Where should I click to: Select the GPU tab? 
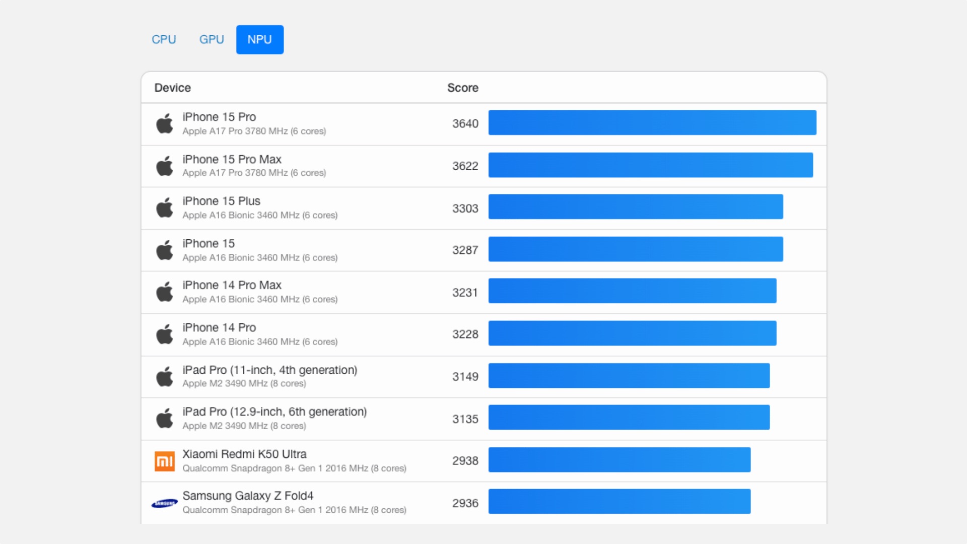pos(211,39)
